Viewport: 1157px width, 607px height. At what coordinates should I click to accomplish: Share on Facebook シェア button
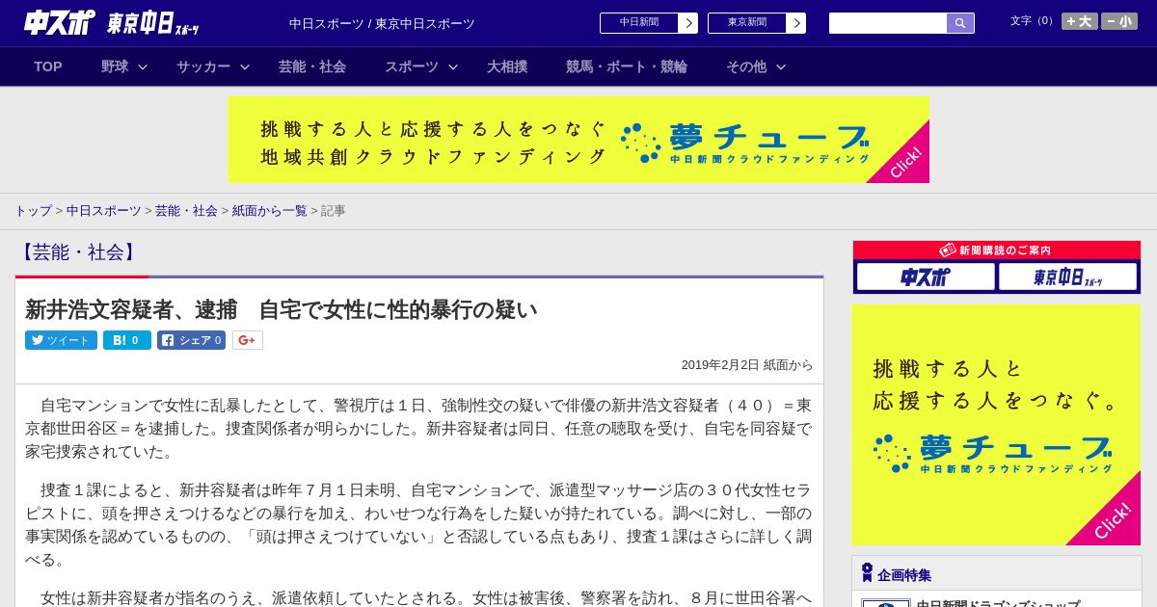click(x=191, y=340)
